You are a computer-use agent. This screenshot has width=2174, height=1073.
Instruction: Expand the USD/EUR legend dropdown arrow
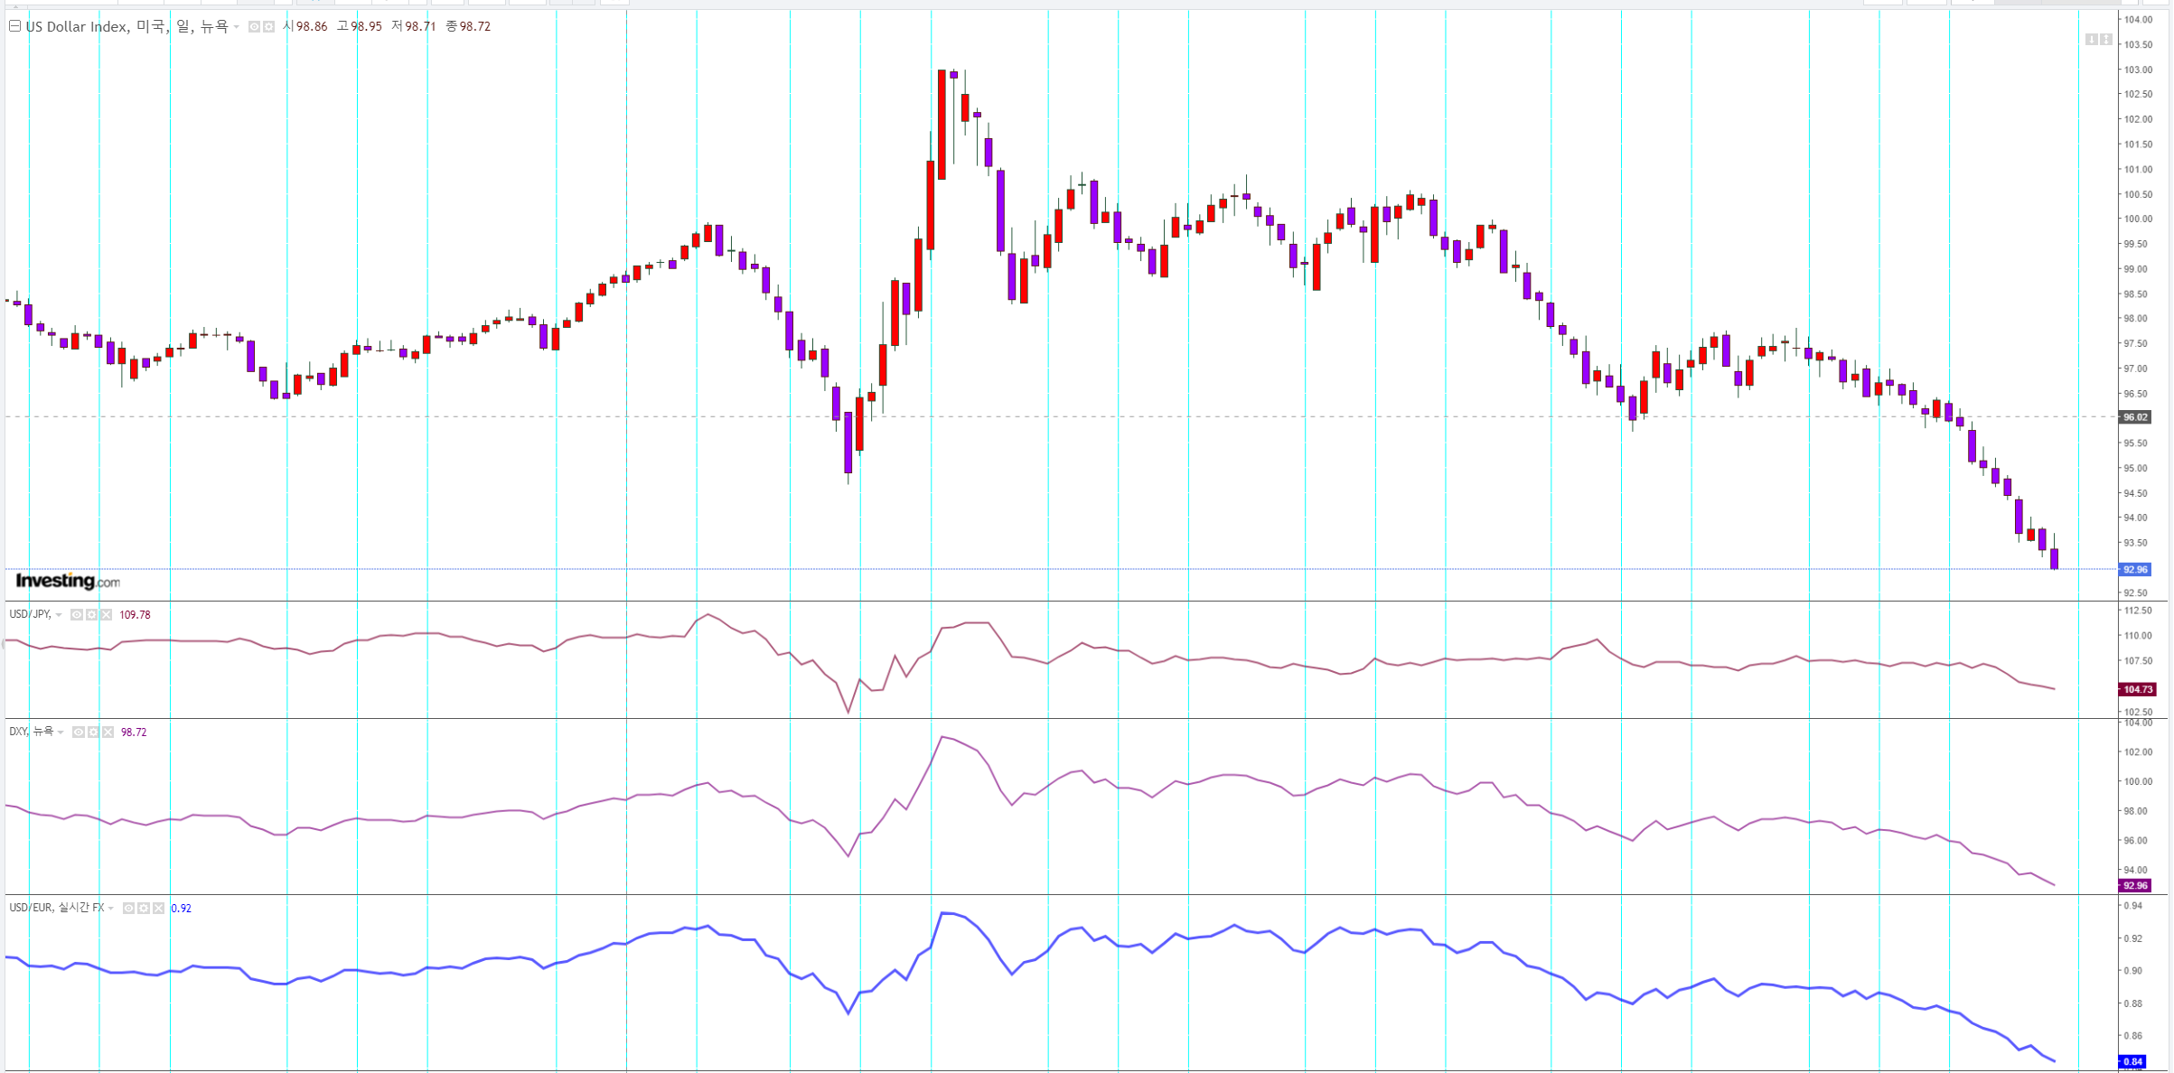click(111, 909)
